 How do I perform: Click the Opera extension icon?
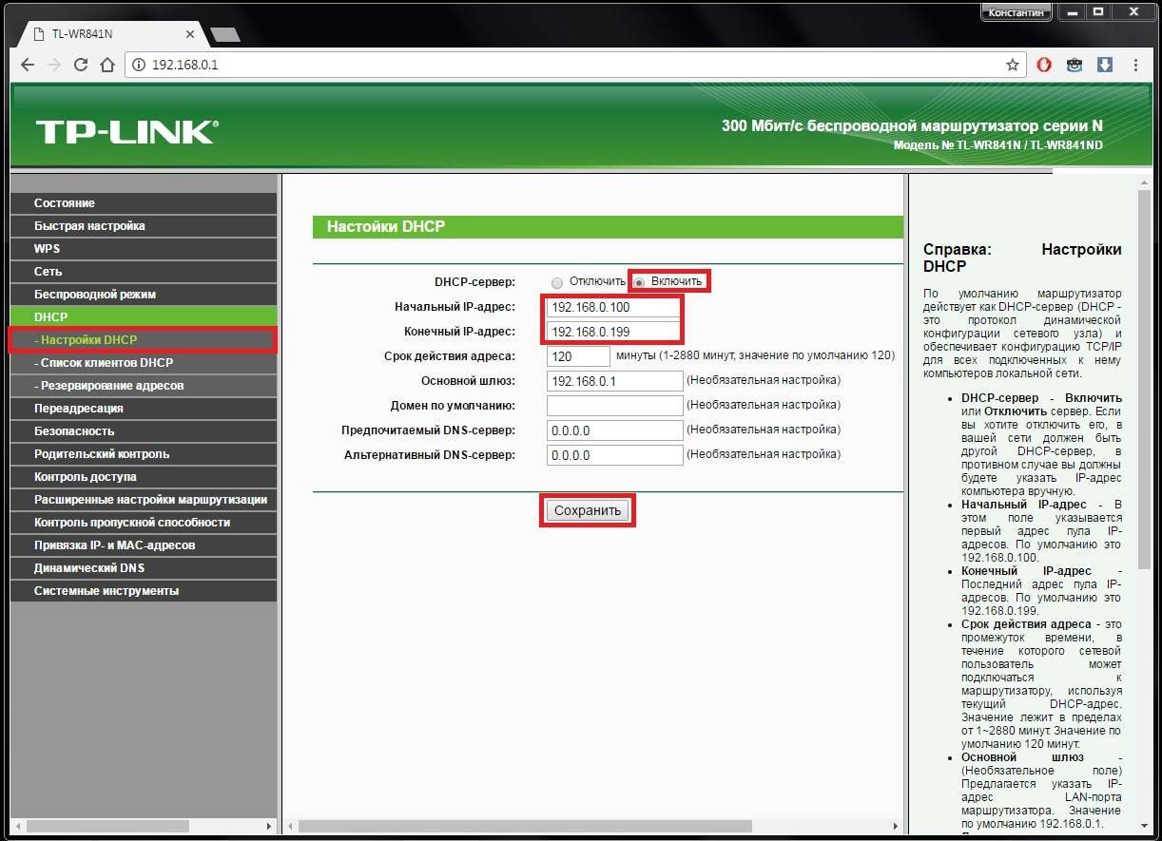(1044, 65)
